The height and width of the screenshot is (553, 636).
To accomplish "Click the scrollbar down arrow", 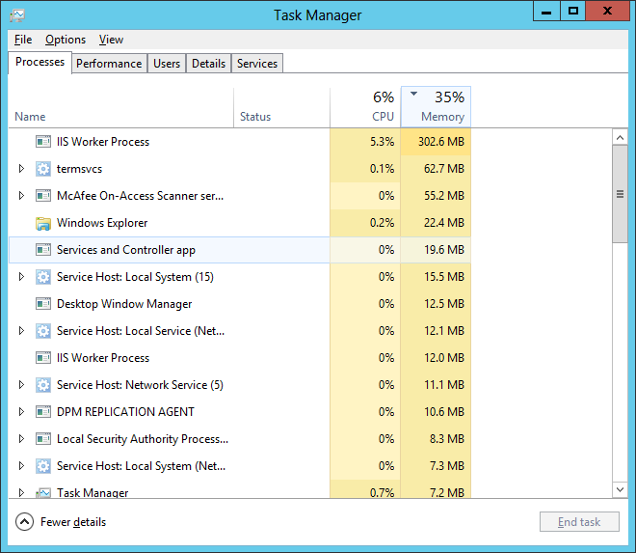I will tap(620, 489).
